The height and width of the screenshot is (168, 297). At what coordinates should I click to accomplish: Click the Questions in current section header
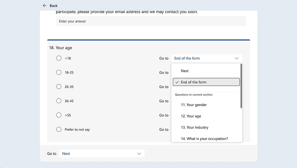(194, 94)
